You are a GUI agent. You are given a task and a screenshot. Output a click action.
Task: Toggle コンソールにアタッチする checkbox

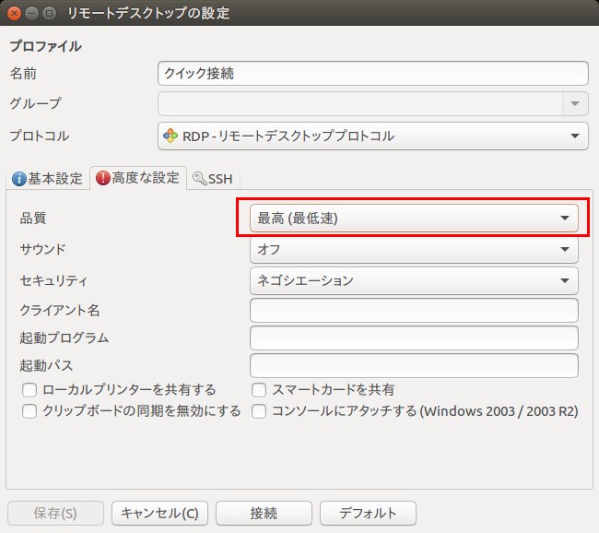259,411
